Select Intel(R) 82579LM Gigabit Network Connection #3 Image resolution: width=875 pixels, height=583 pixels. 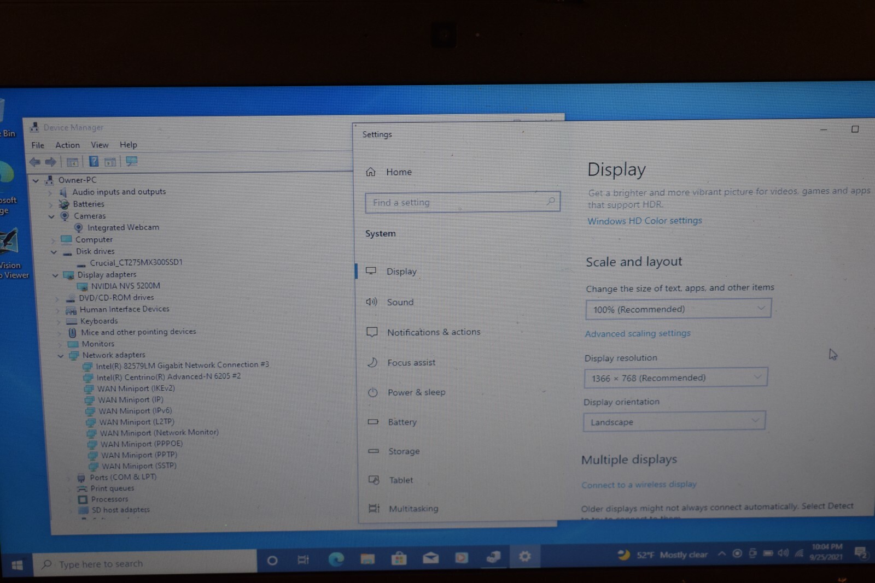pyautogui.click(x=182, y=366)
